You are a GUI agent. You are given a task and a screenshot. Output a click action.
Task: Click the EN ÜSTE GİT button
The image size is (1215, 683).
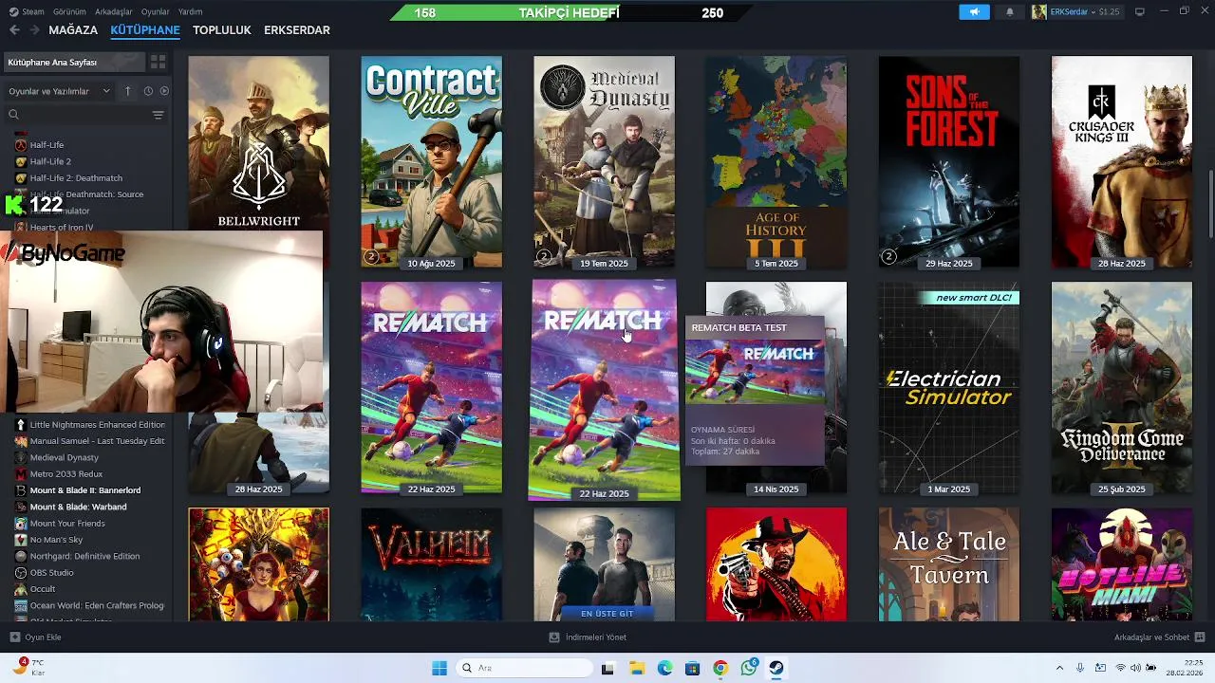[607, 613]
